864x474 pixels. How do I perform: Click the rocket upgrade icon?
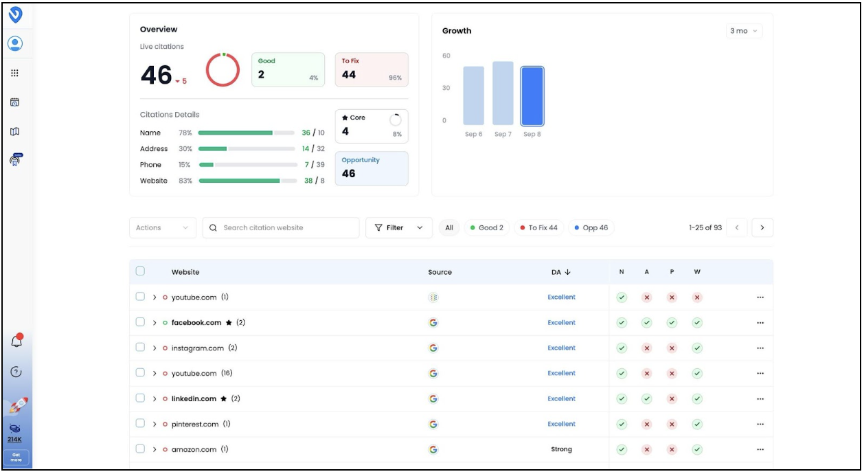click(x=16, y=406)
